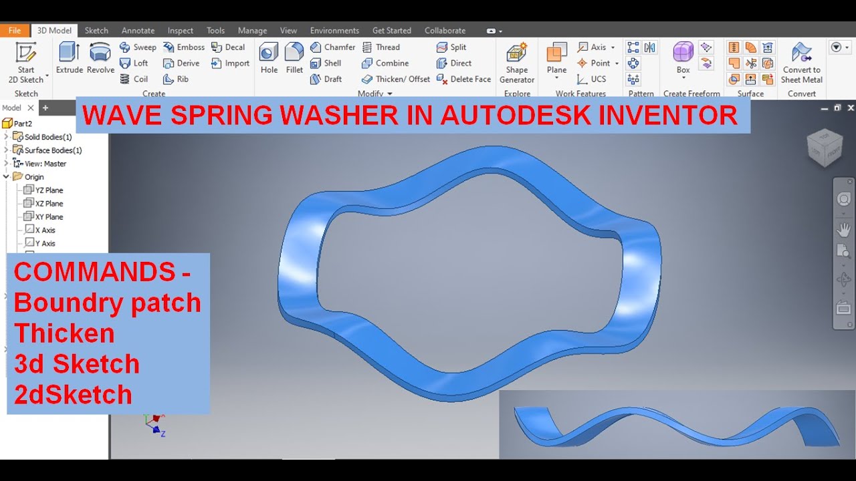Open the Full Navigation Wheel
The width and height of the screenshot is (856, 481).
[844, 199]
